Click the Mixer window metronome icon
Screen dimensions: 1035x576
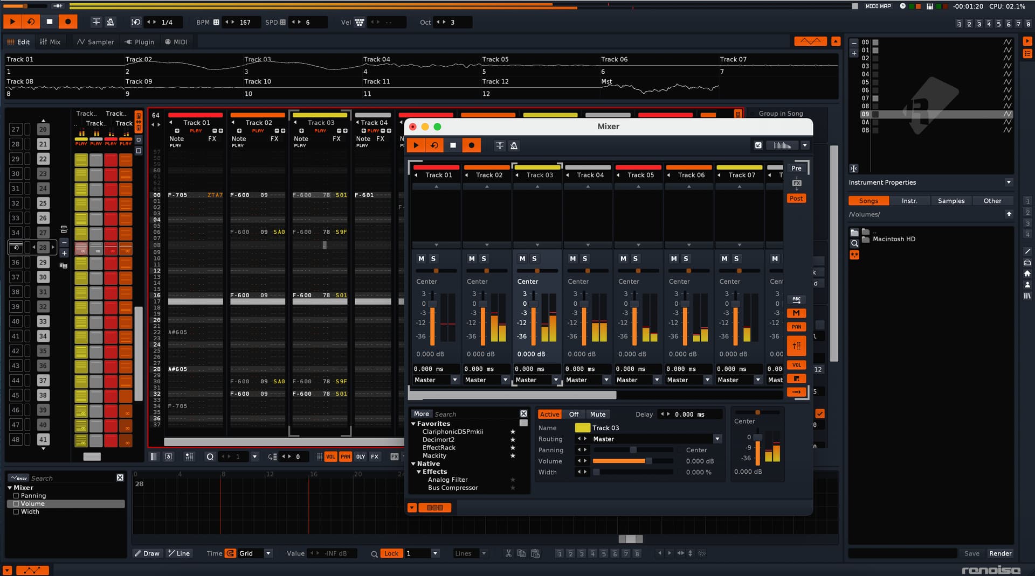tap(514, 145)
